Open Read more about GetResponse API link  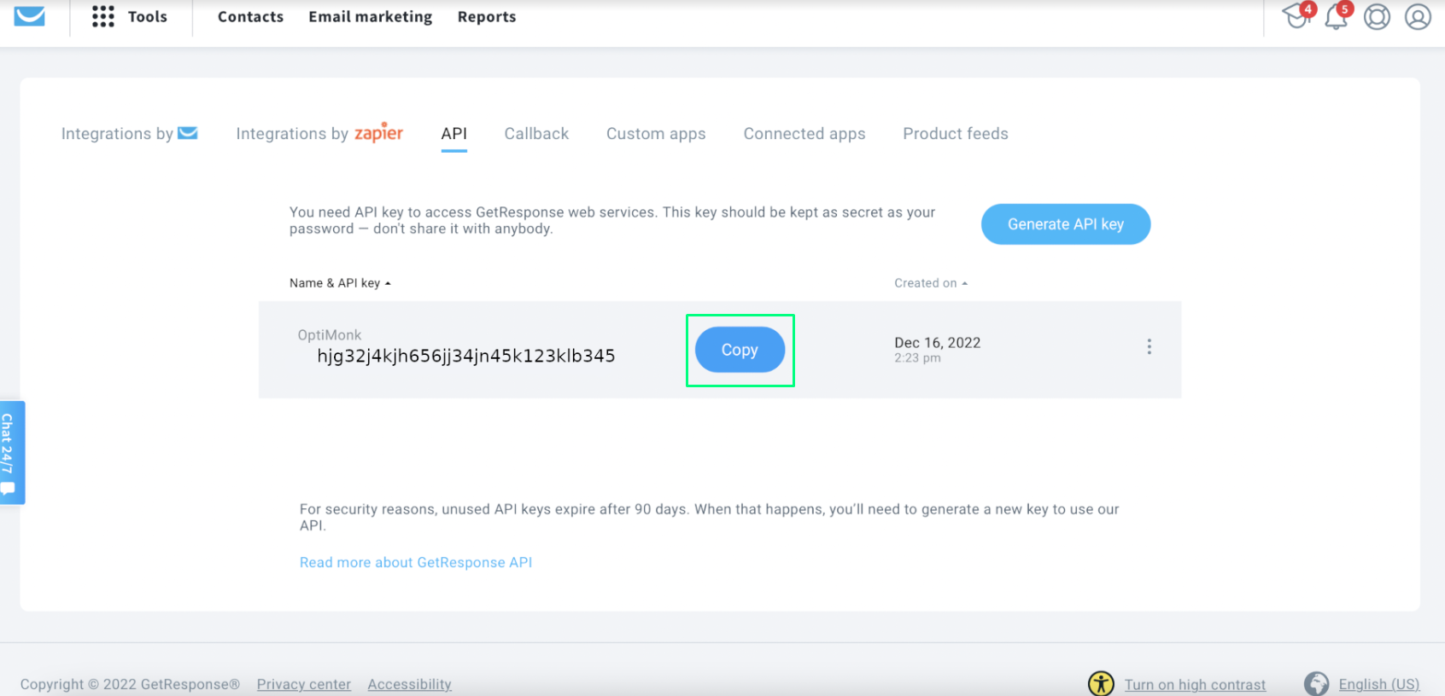point(416,562)
